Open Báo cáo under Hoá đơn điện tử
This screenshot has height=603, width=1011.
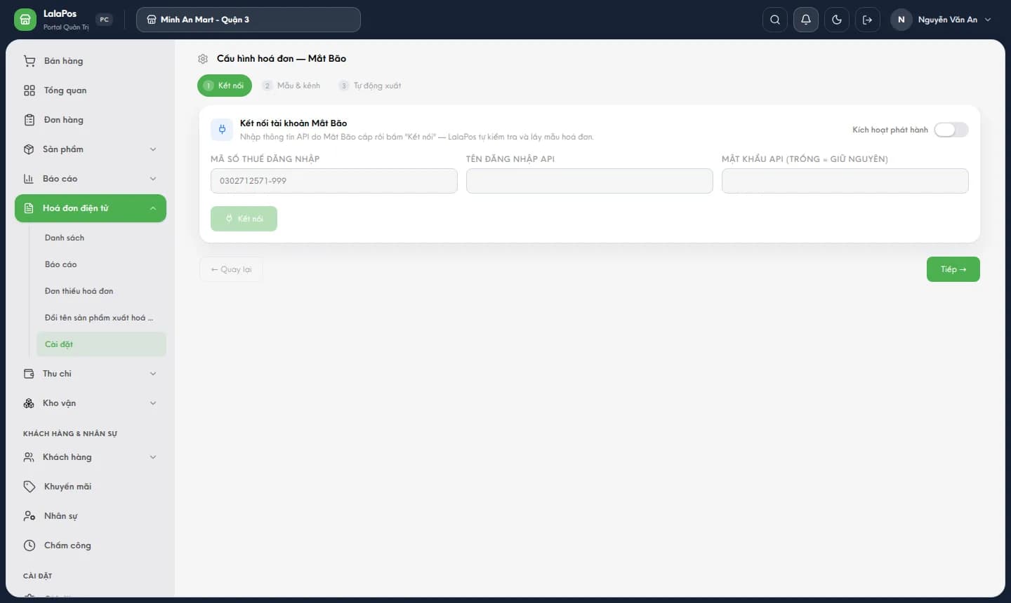(x=101, y=264)
